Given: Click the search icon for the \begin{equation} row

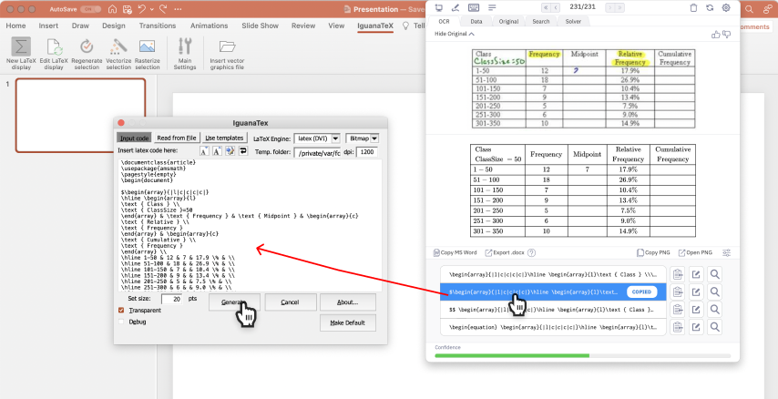Looking at the screenshot, I should (x=714, y=327).
